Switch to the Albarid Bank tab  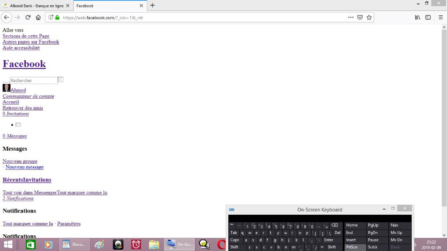pos(37,5)
